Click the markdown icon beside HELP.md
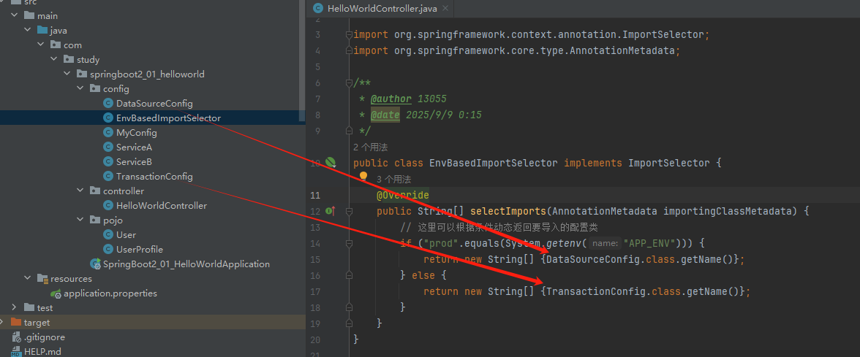 pos(16,352)
